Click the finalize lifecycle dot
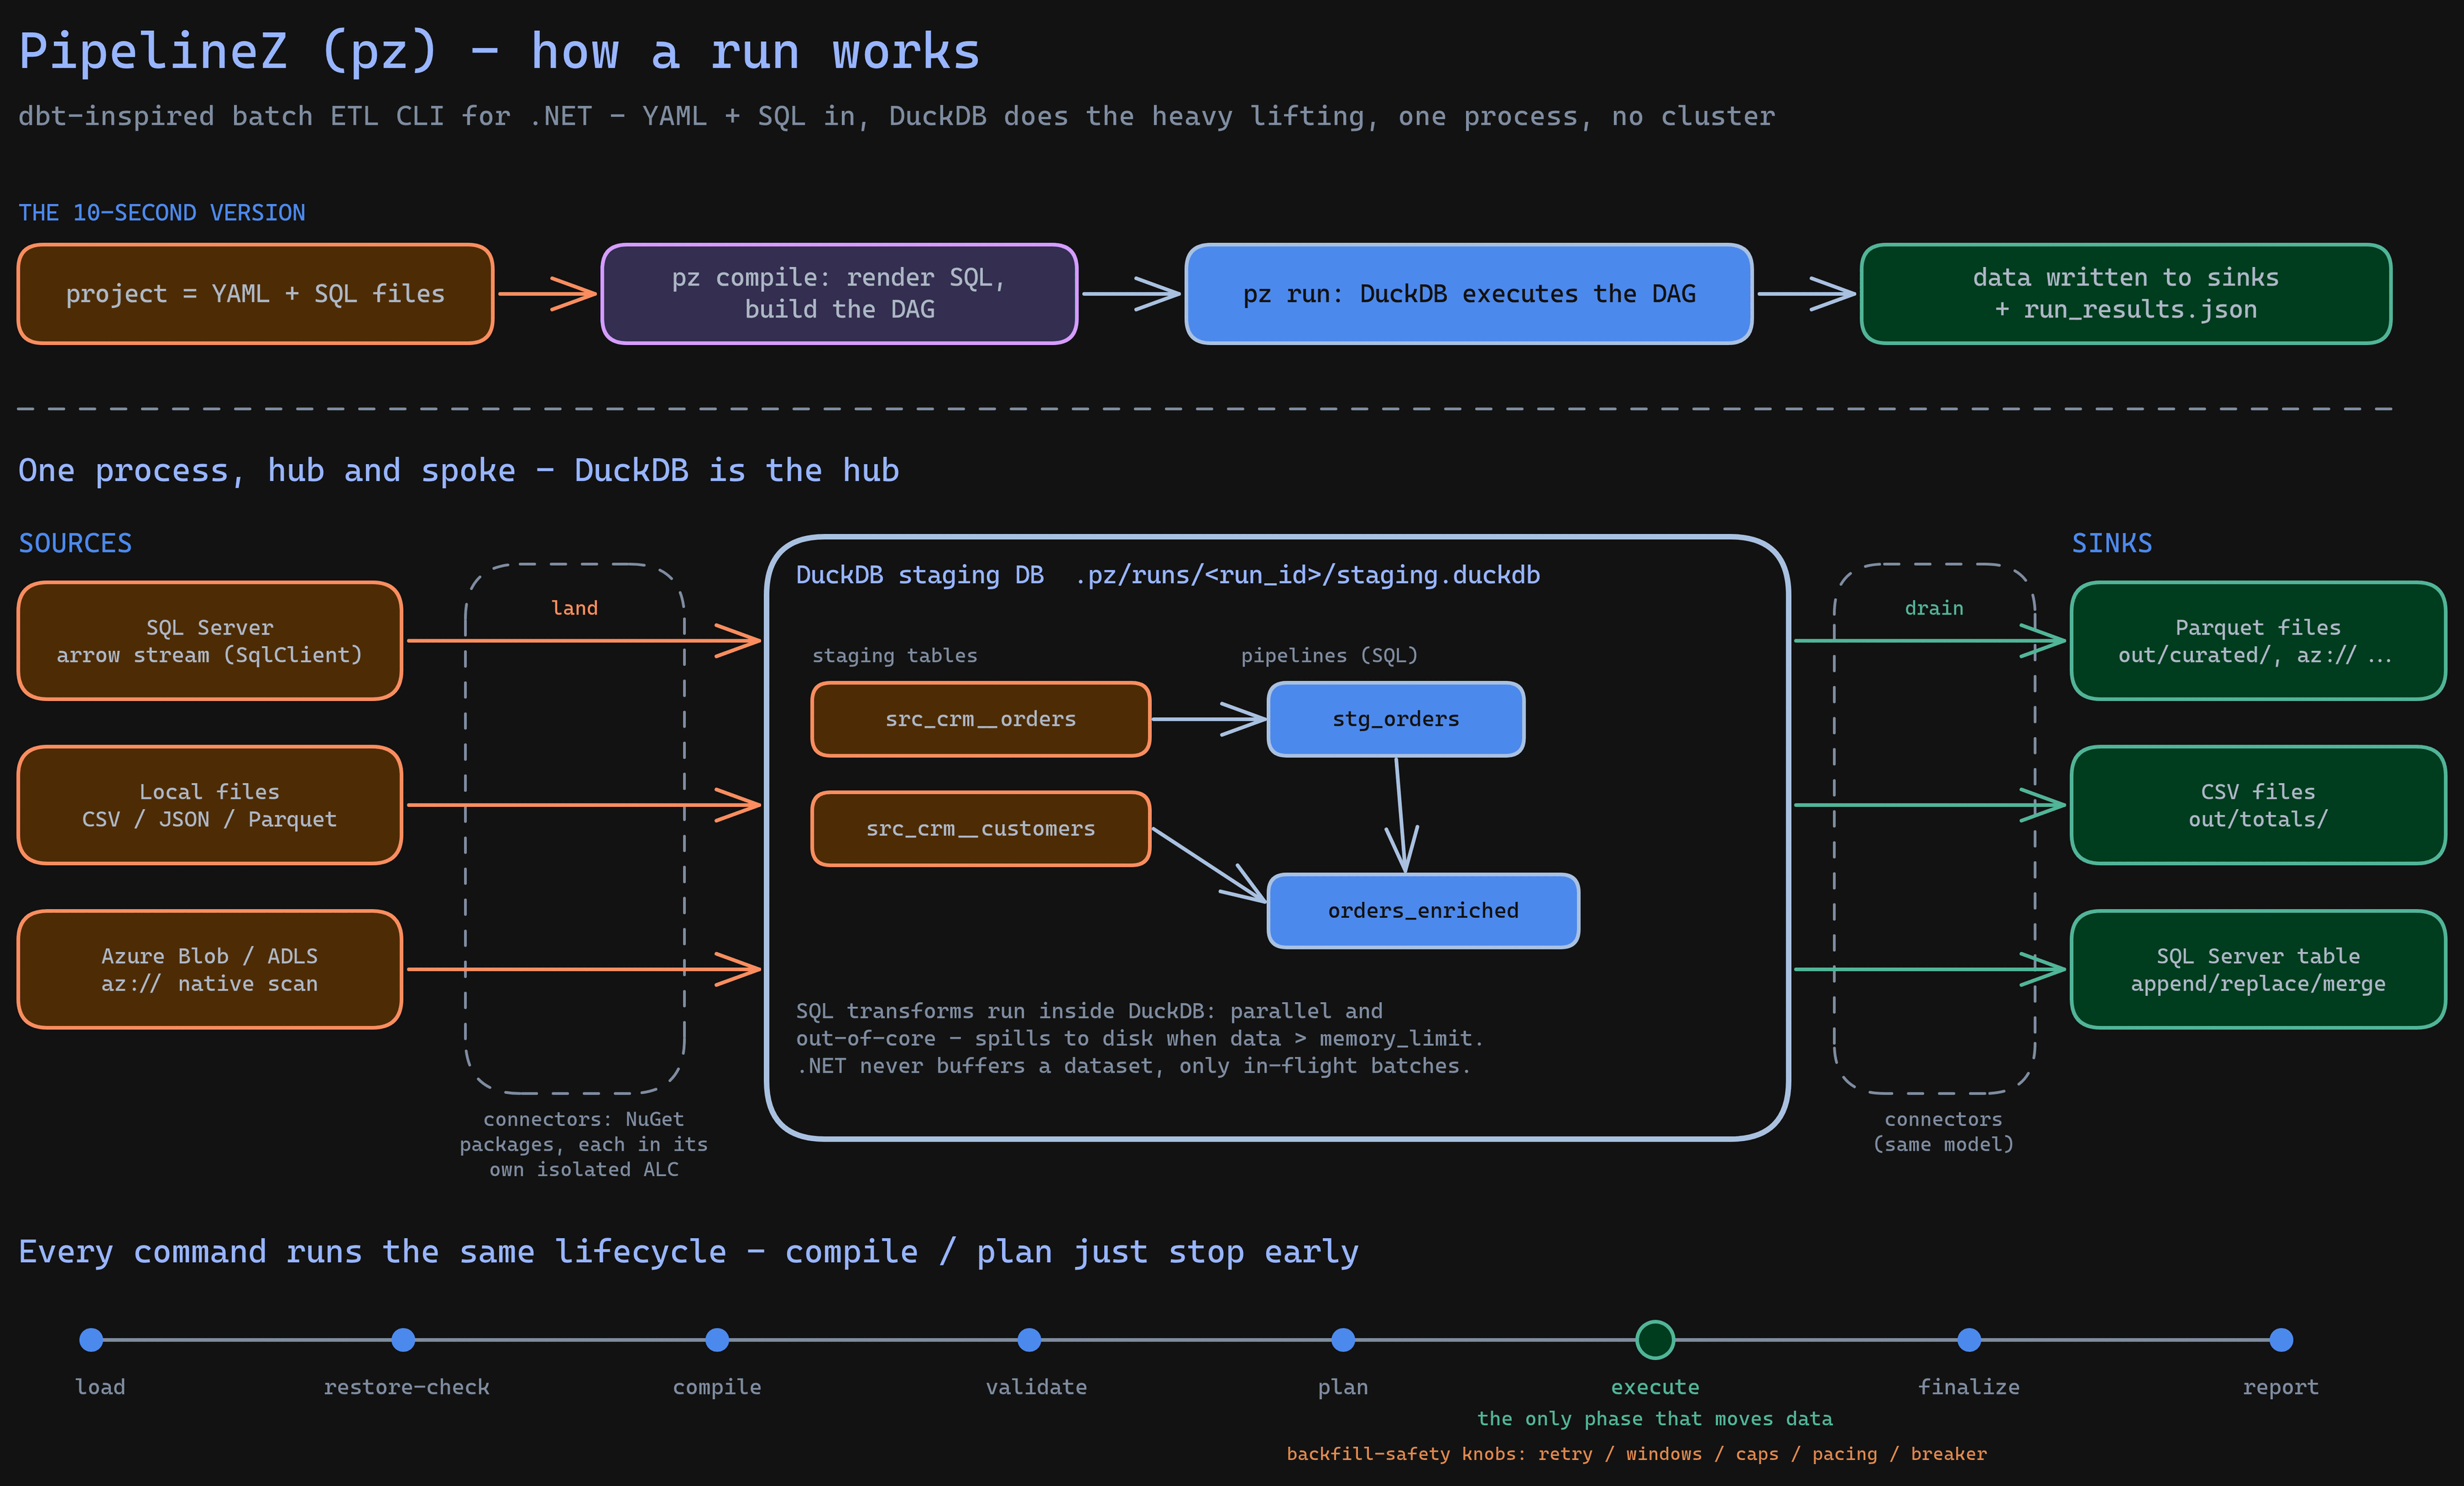Viewport: 2464px width, 1486px height. [1969, 1340]
